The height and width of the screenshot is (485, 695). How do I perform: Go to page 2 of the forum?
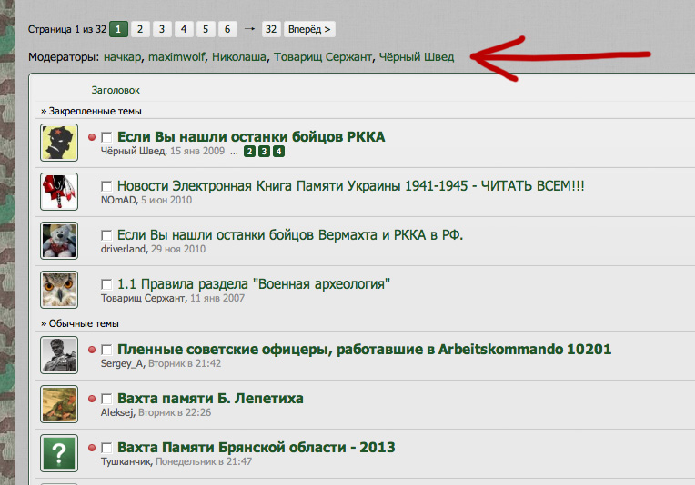[x=140, y=29]
